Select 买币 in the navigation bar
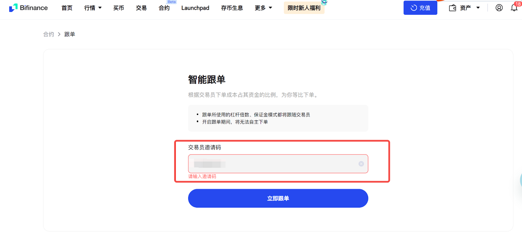Image resolution: width=522 pixels, height=235 pixels. (119, 8)
